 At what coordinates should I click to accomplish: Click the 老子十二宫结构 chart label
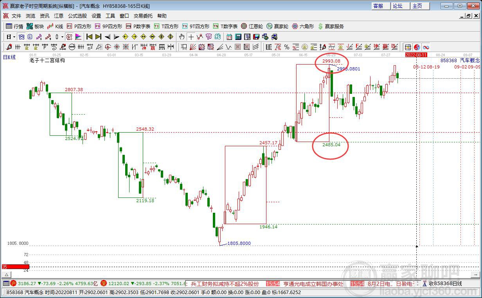point(47,61)
